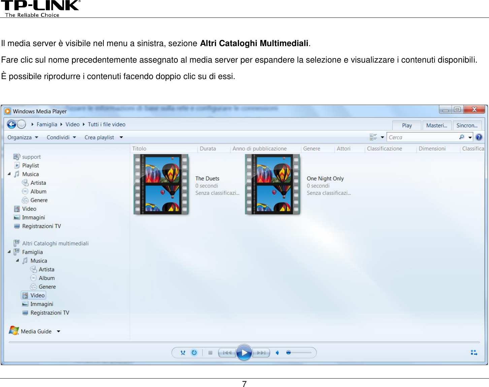The height and width of the screenshot is (387, 489).
Task: Skip to next track
Action: 261,353
